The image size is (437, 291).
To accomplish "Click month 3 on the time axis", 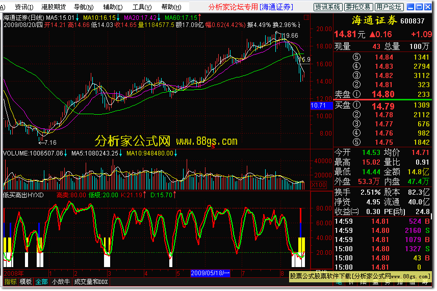I will pyautogui.click(x=109, y=274).
